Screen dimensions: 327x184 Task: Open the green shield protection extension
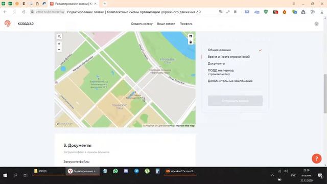pyautogui.click(x=266, y=12)
